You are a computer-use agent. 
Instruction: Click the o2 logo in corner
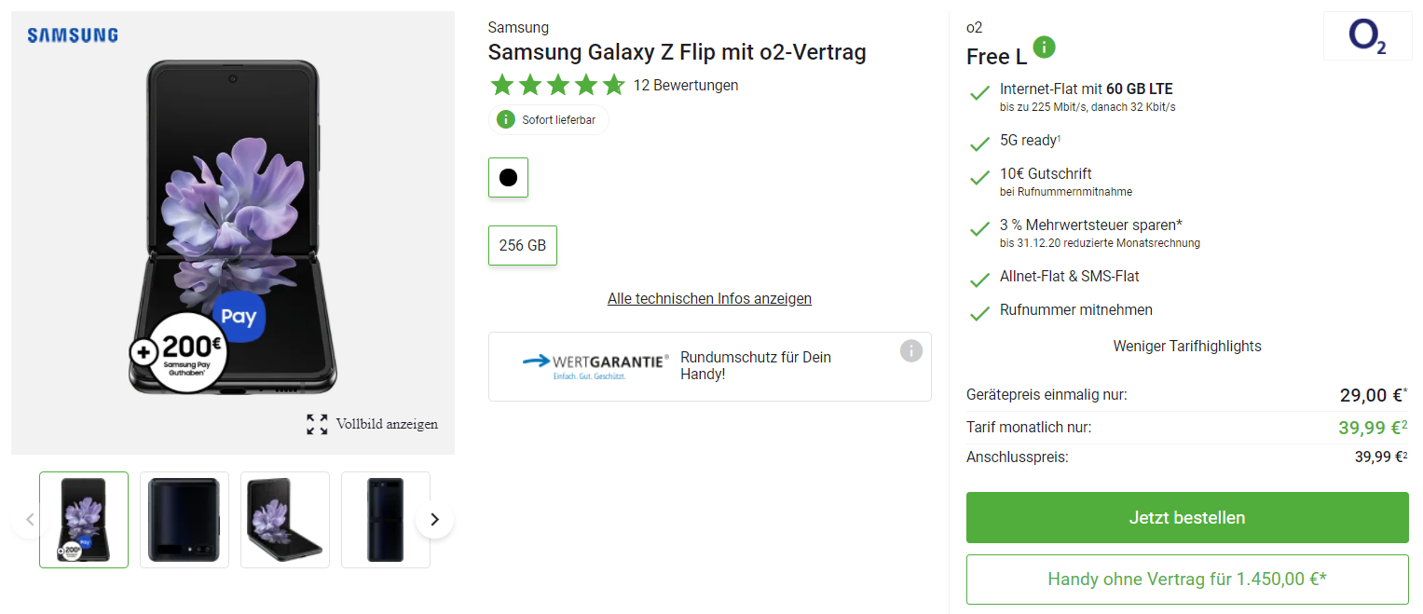[1367, 36]
